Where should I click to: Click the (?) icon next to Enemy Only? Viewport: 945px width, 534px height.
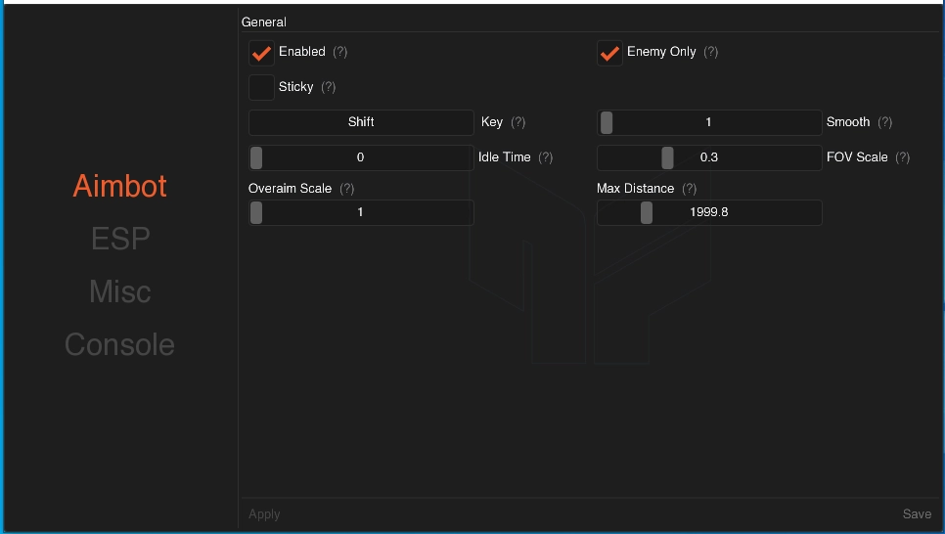click(x=710, y=52)
